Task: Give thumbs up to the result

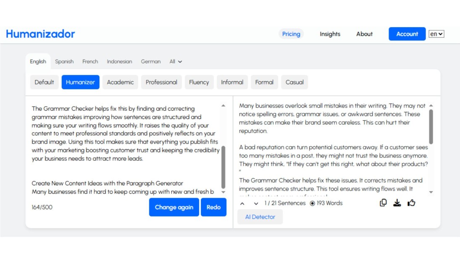Action: point(411,203)
